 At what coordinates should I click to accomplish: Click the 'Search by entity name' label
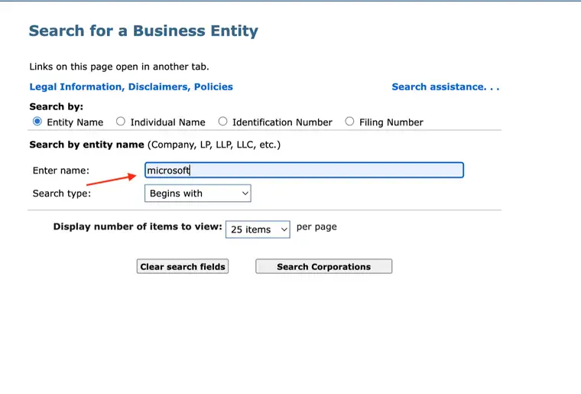[86, 145]
